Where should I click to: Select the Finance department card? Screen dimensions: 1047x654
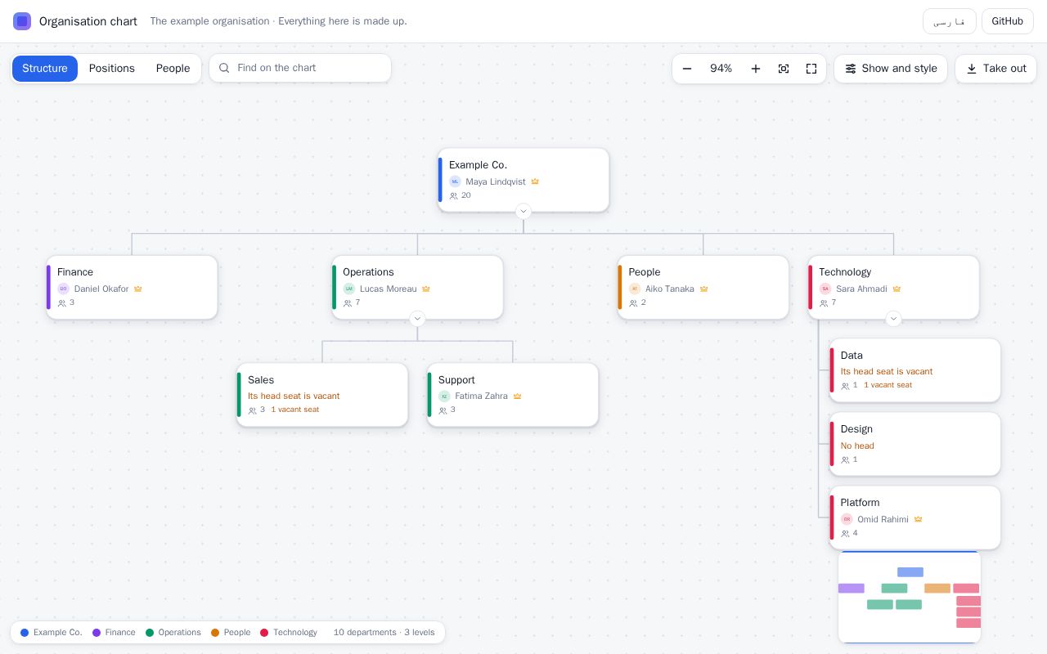132,287
